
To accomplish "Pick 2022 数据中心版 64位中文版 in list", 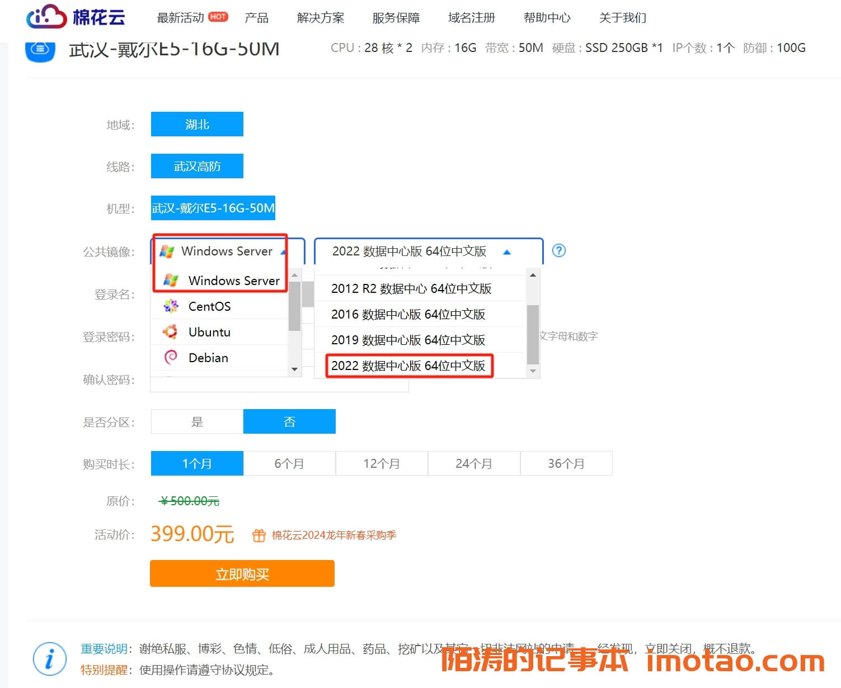I will [420, 366].
